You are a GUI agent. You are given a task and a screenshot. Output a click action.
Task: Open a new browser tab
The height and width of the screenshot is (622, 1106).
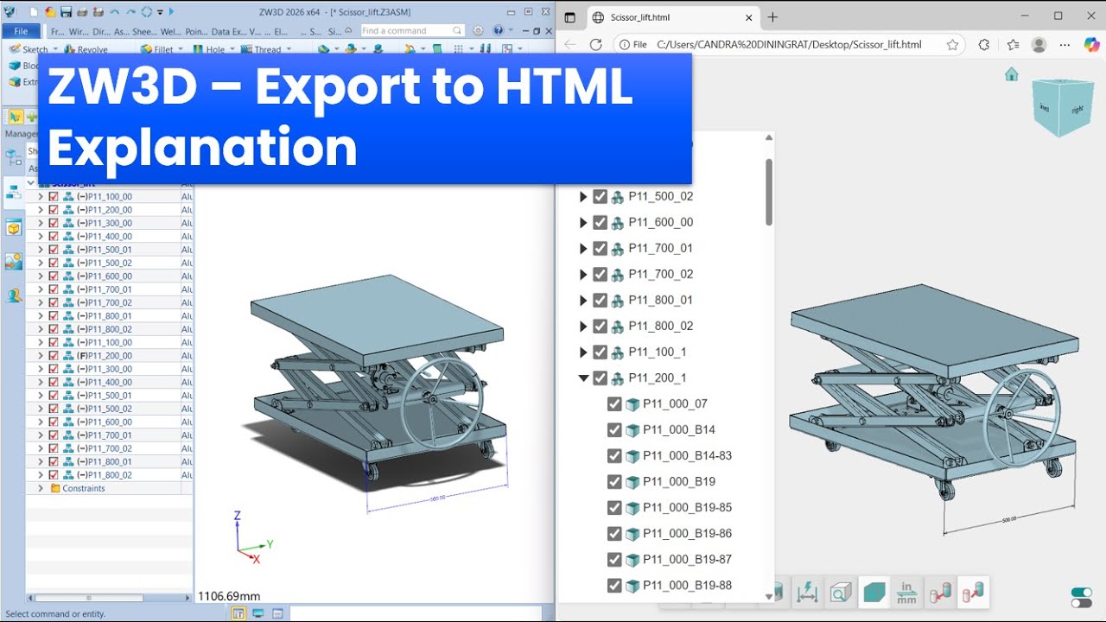pos(772,17)
